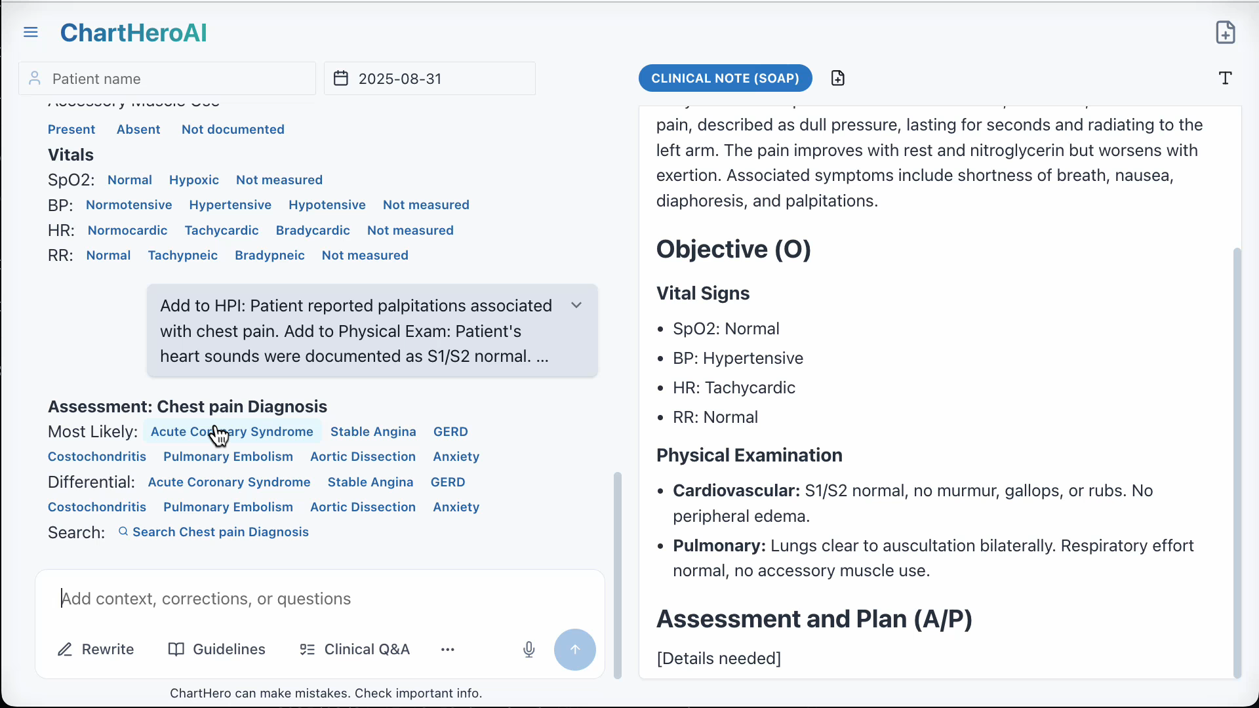The height and width of the screenshot is (708, 1259).
Task: Add a new note using the document-plus icon
Action: (838, 77)
